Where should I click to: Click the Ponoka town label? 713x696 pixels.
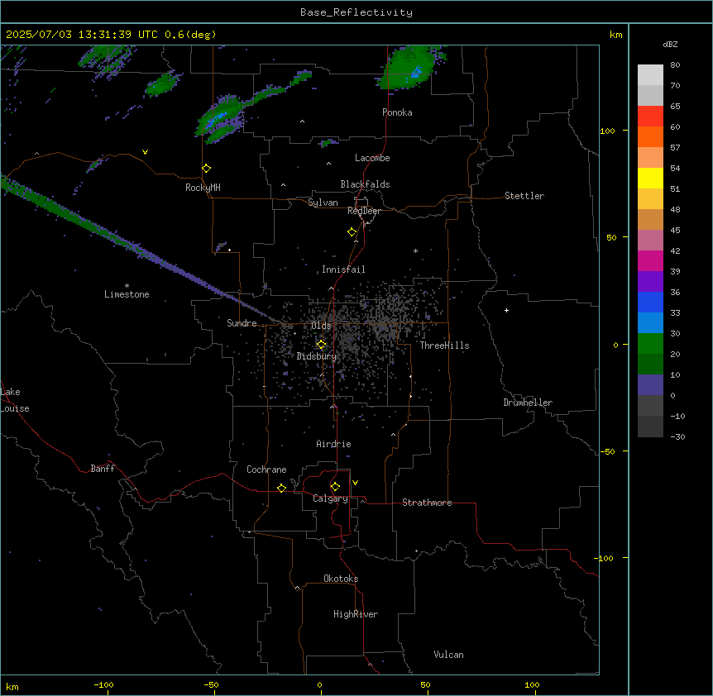[397, 112]
